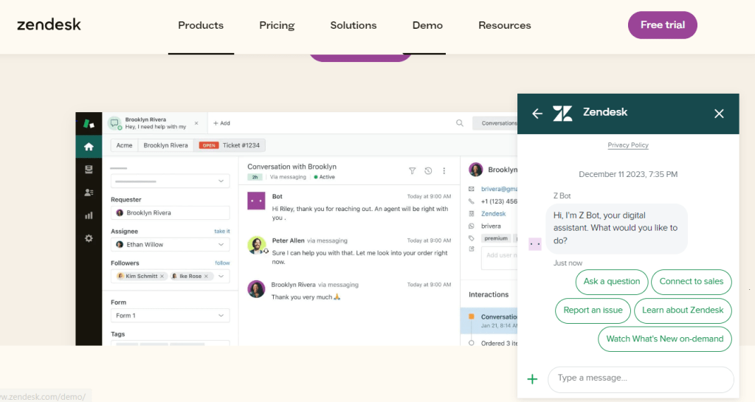Click the Free trial button
The height and width of the screenshot is (402, 755).
(662, 25)
